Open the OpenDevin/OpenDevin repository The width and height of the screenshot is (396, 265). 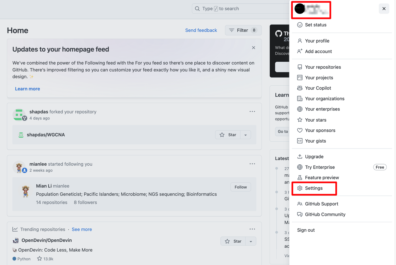point(46,240)
